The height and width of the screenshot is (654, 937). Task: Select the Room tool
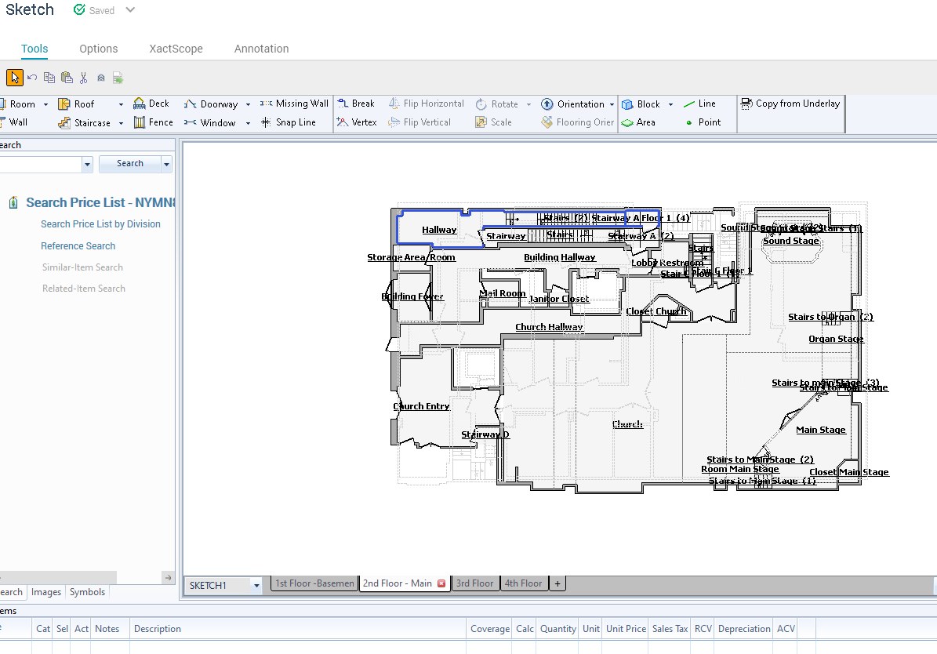tap(18, 104)
